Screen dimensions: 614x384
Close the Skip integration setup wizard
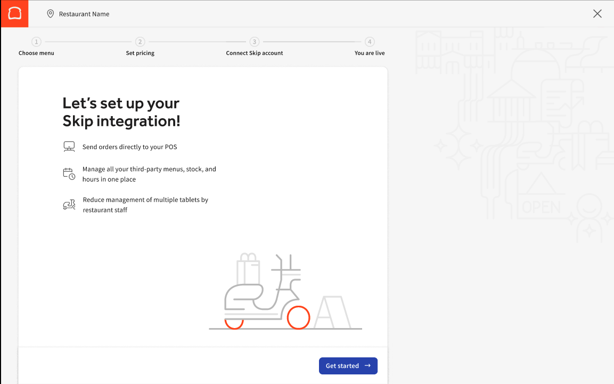click(x=597, y=14)
